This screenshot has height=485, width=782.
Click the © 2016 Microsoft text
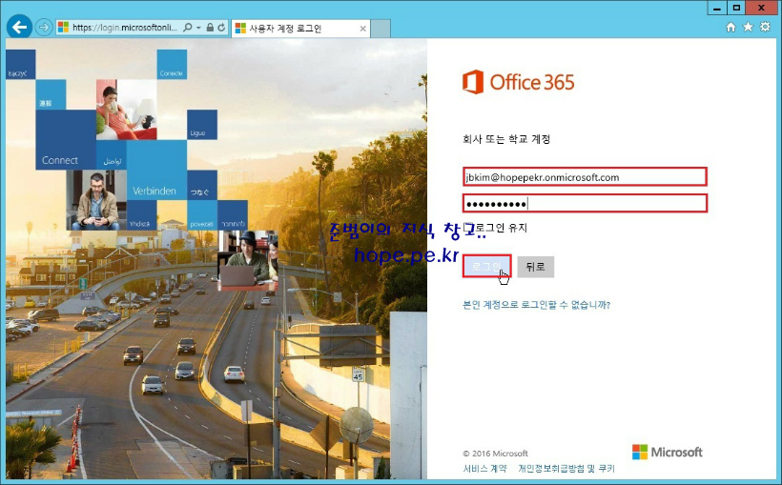495,454
